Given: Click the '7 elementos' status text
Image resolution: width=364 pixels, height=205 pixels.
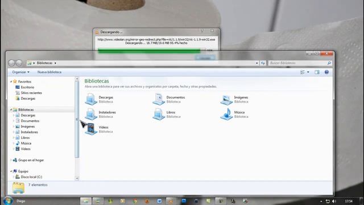Looking at the screenshot, I should [x=38, y=184].
